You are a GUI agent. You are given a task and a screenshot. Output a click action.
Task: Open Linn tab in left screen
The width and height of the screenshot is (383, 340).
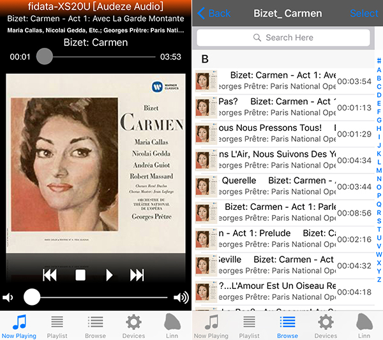pyautogui.click(x=172, y=326)
